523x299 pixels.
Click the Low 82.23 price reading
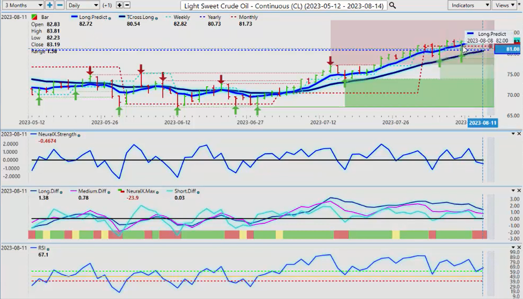pos(45,38)
